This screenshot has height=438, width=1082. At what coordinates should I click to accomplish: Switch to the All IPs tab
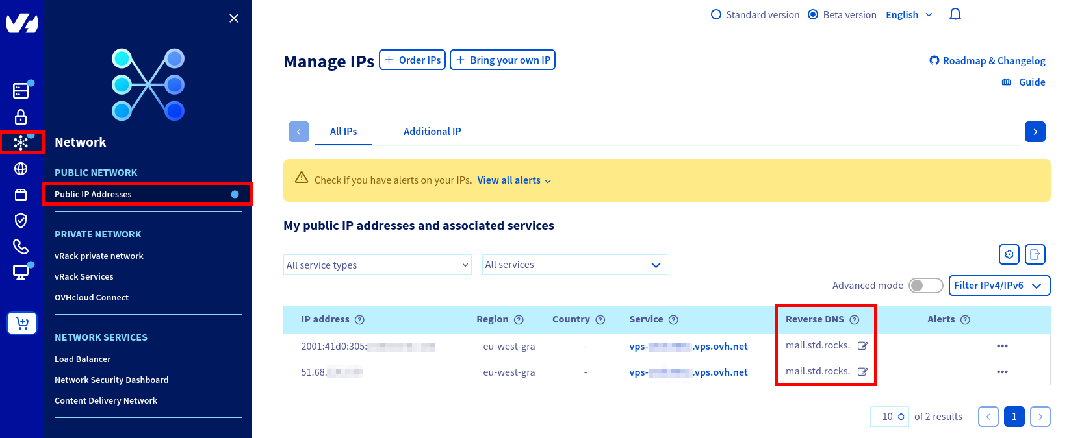click(x=343, y=132)
